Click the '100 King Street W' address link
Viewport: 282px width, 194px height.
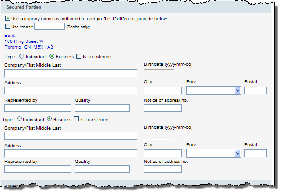[24, 41]
